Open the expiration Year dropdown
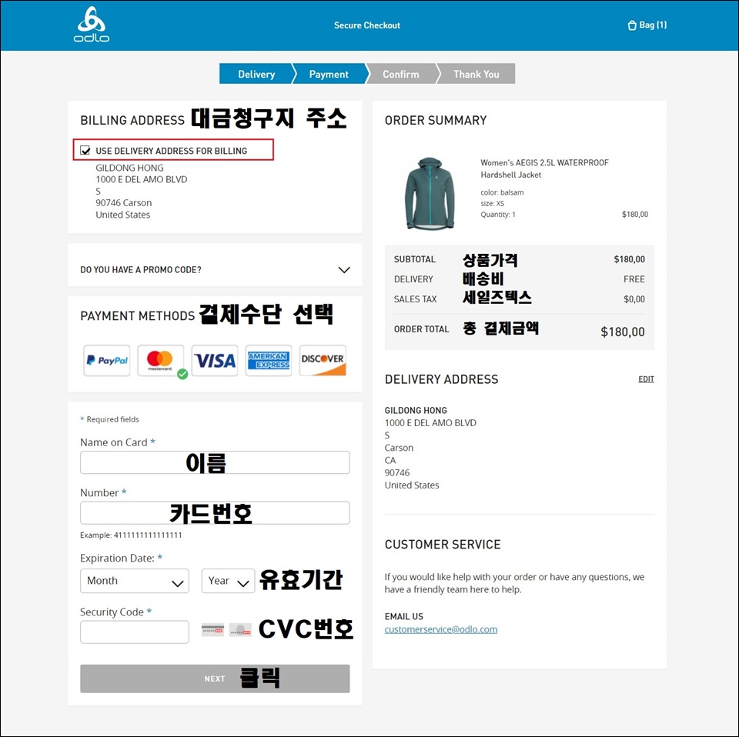The height and width of the screenshot is (737, 739). [x=228, y=581]
